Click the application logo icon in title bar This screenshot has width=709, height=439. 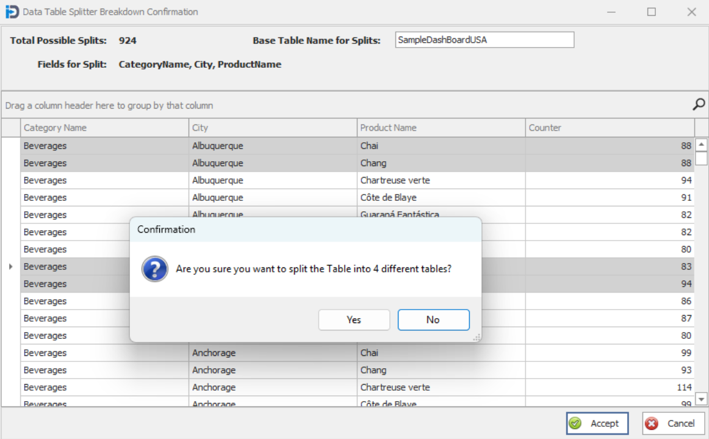click(x=13, y=12)
